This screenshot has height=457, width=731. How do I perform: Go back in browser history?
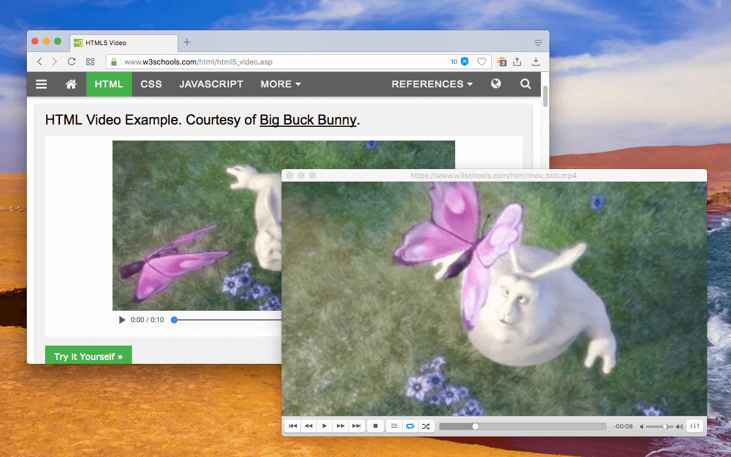(x=39, y=62)
